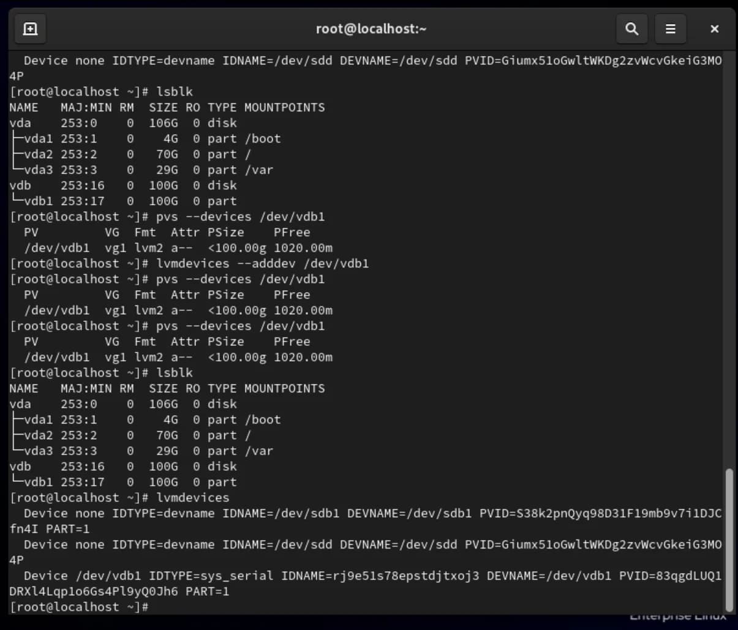Click 'vda2 253:2' row in second lsblk output
This screenshot has width=738, height=630.
[x=130, y=435]
